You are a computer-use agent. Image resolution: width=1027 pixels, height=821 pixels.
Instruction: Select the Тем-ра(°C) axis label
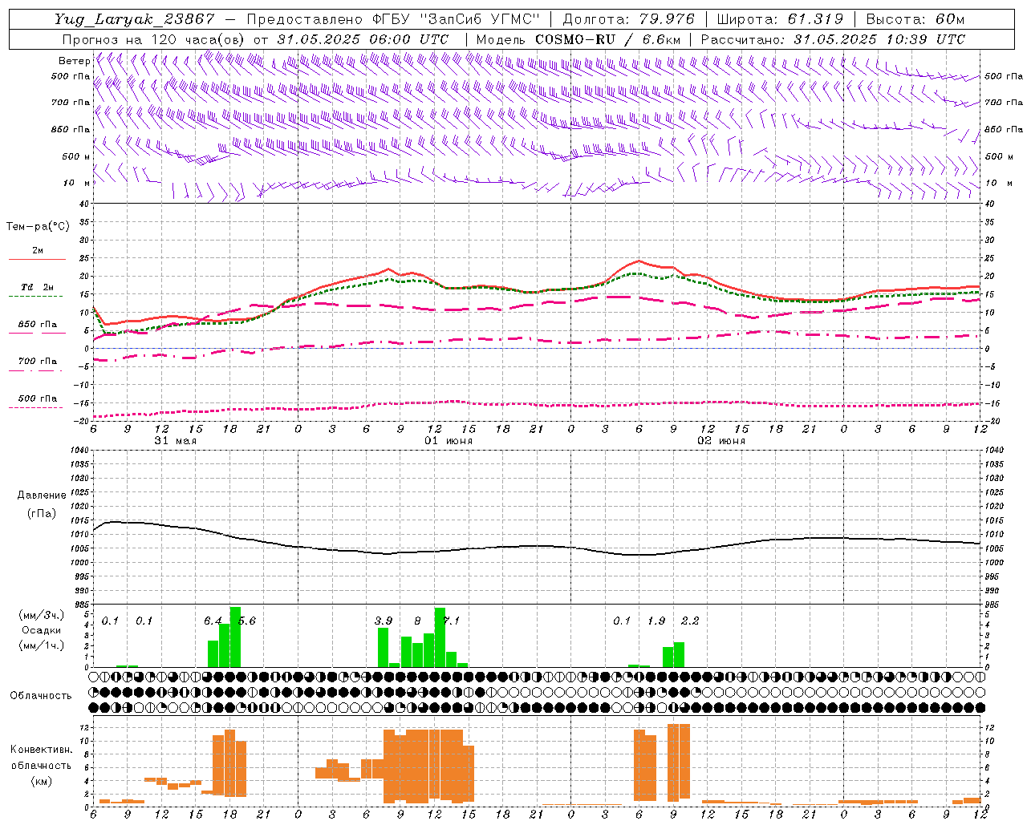[38, 226]
